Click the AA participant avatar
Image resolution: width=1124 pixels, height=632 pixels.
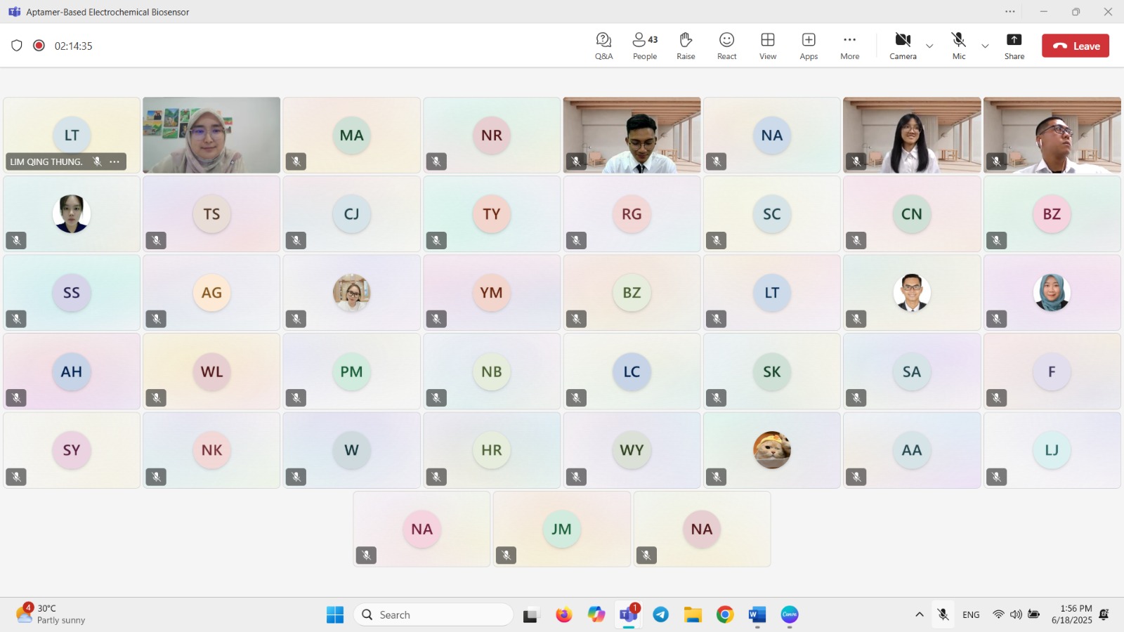(x=912, y=450)
